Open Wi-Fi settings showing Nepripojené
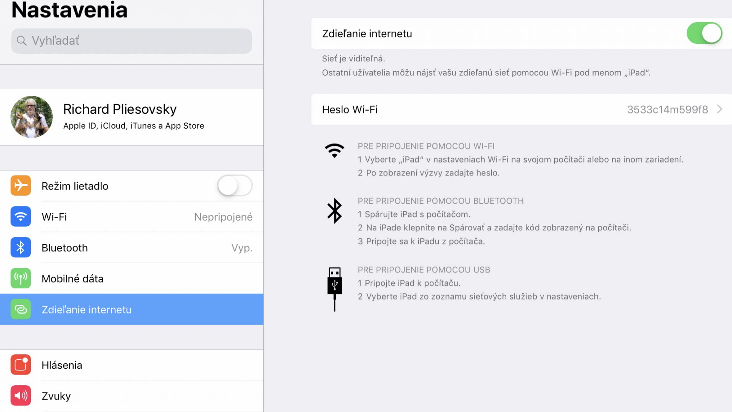Screen dimensions: 732x412 132,217
